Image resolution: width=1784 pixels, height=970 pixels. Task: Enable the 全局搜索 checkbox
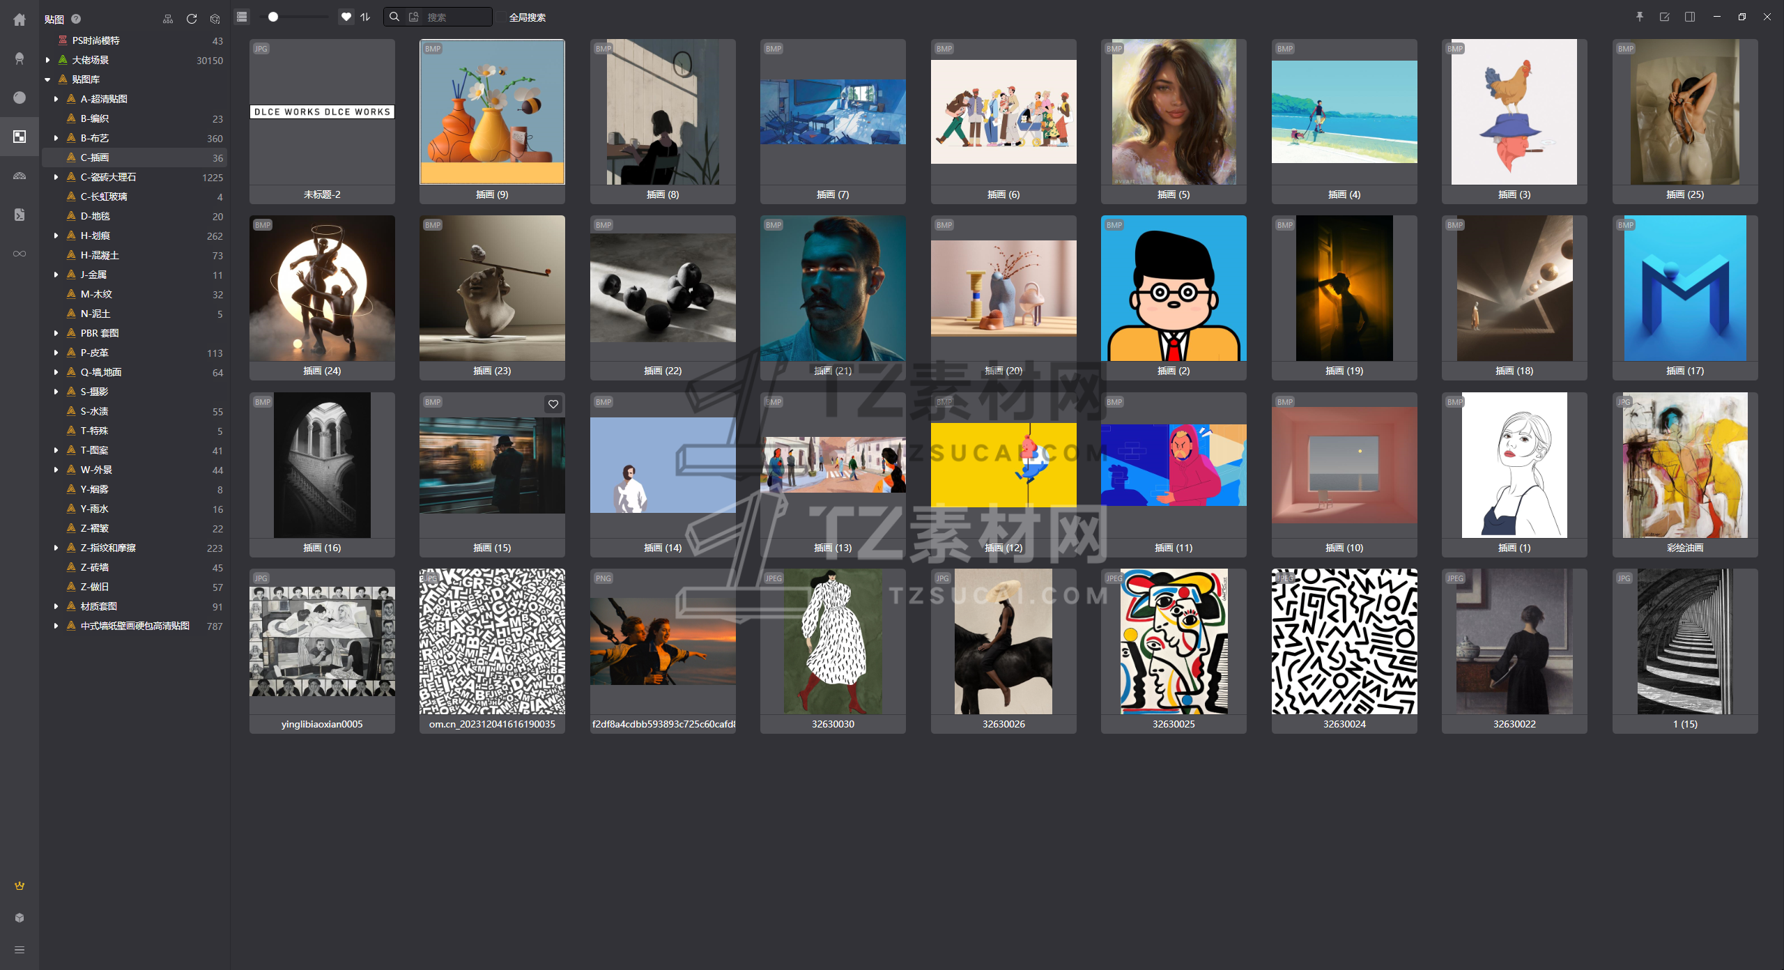click(501, 17)
